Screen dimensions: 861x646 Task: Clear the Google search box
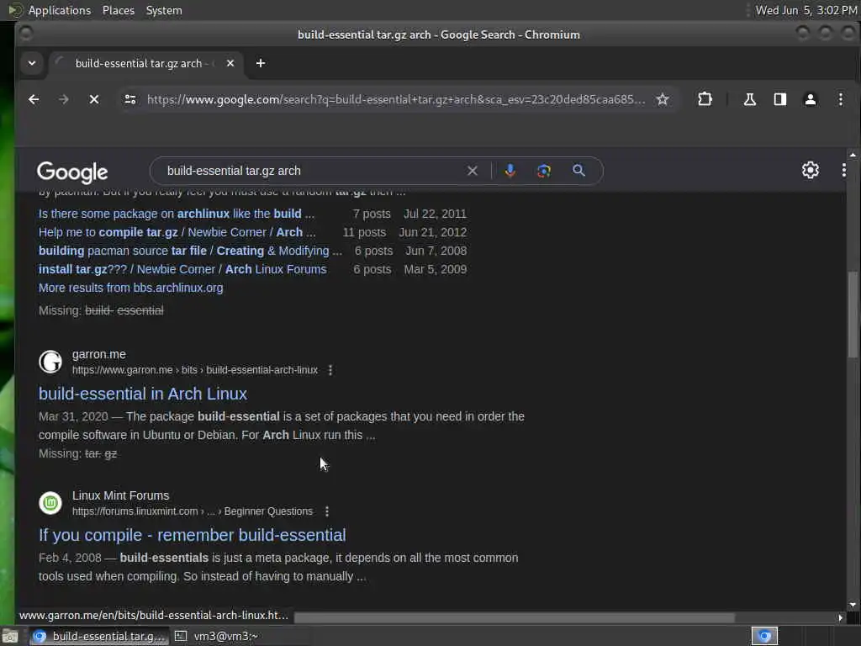tap(473, 171)
